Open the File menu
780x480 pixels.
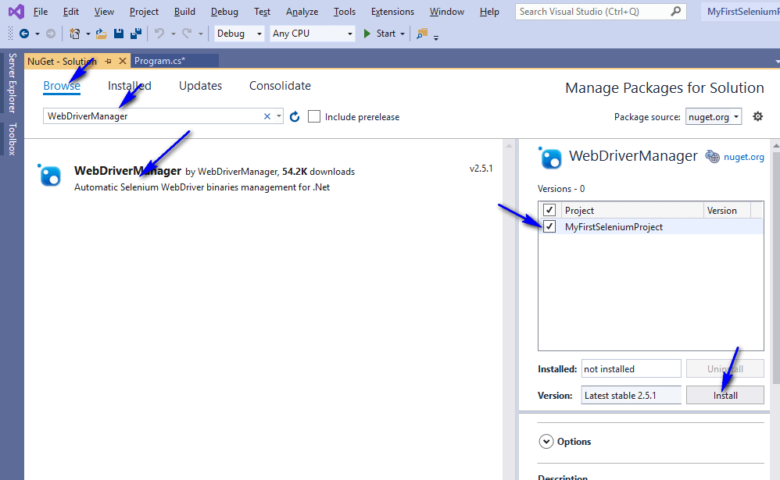click(x=41, y=12)
